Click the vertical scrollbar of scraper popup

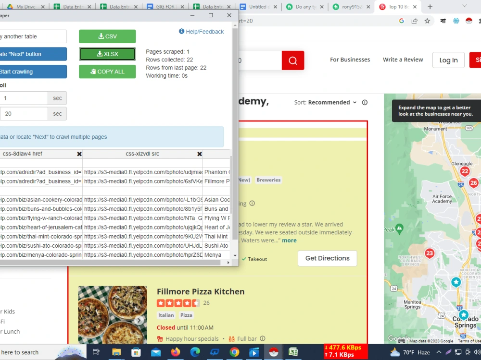click(235, 135)
